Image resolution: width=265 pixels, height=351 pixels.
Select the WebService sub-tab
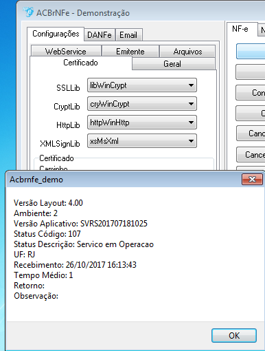pyautogui.click(x=66, y=52)
